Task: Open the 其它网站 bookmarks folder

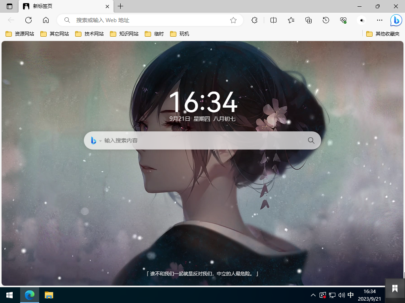Action: (55, 34)
